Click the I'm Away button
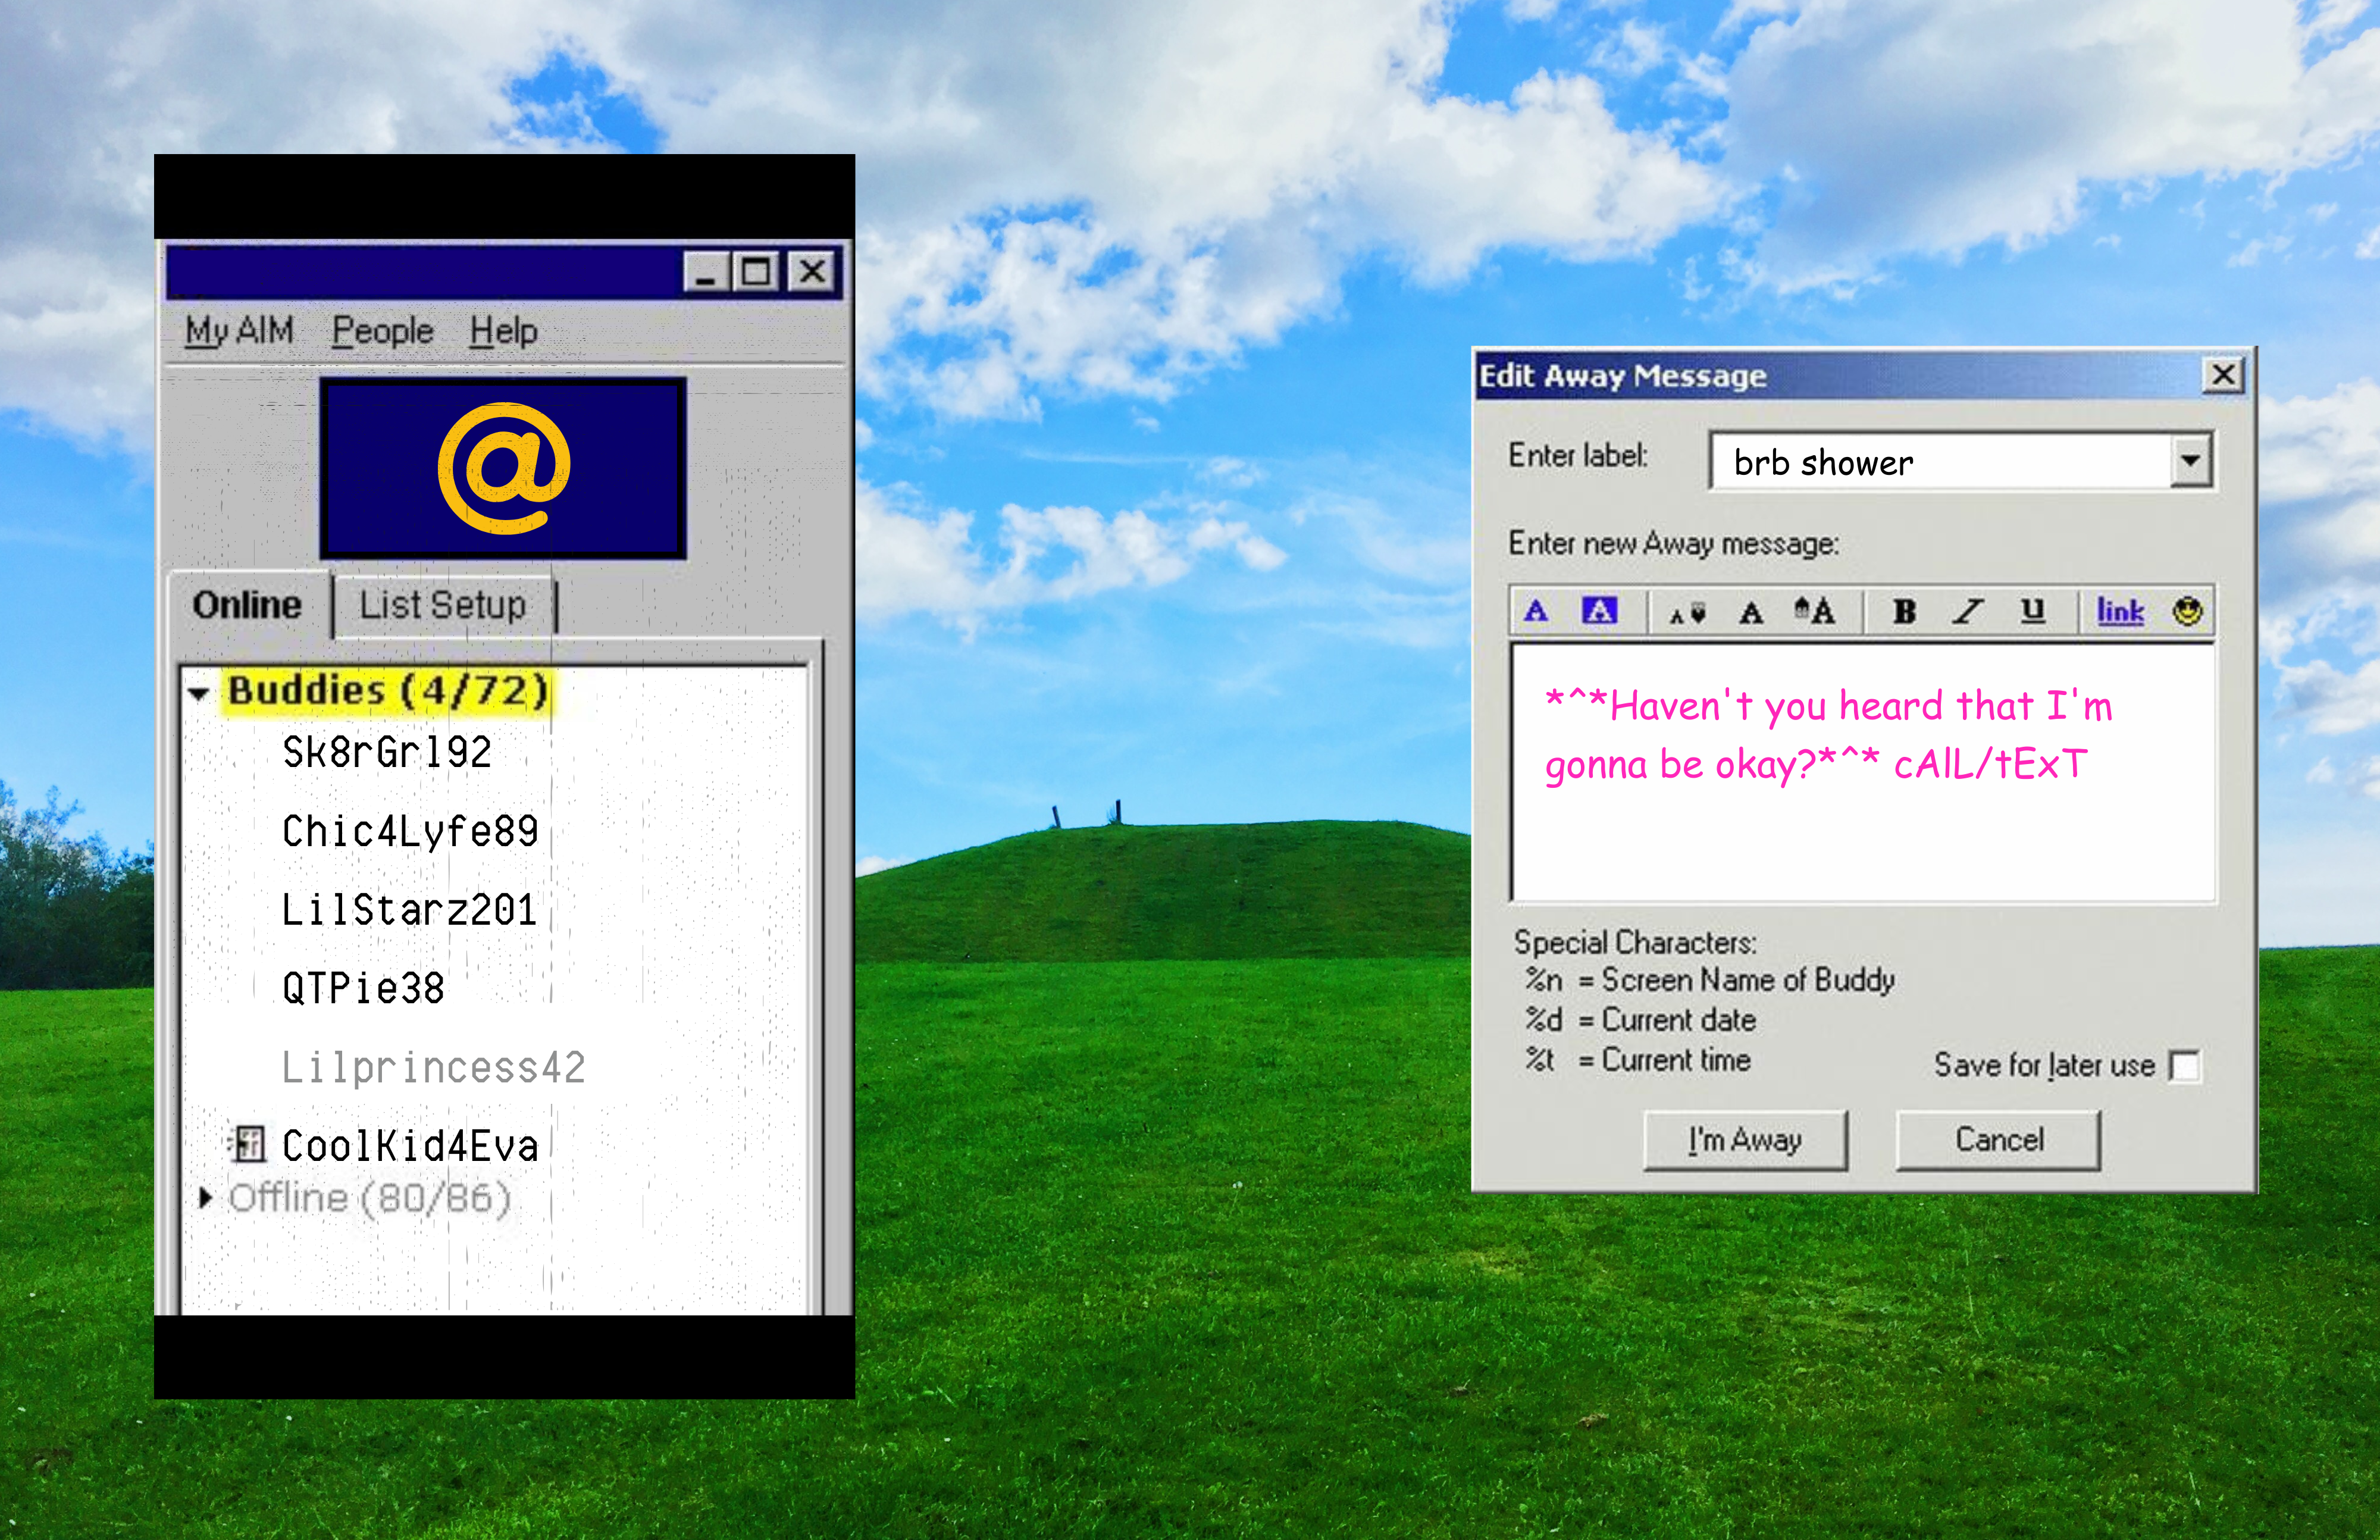Screen dimensions: 2380x1540 point(1746,1140)
